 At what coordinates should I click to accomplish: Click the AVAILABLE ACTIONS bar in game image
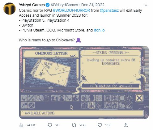(x=82, y=113)
